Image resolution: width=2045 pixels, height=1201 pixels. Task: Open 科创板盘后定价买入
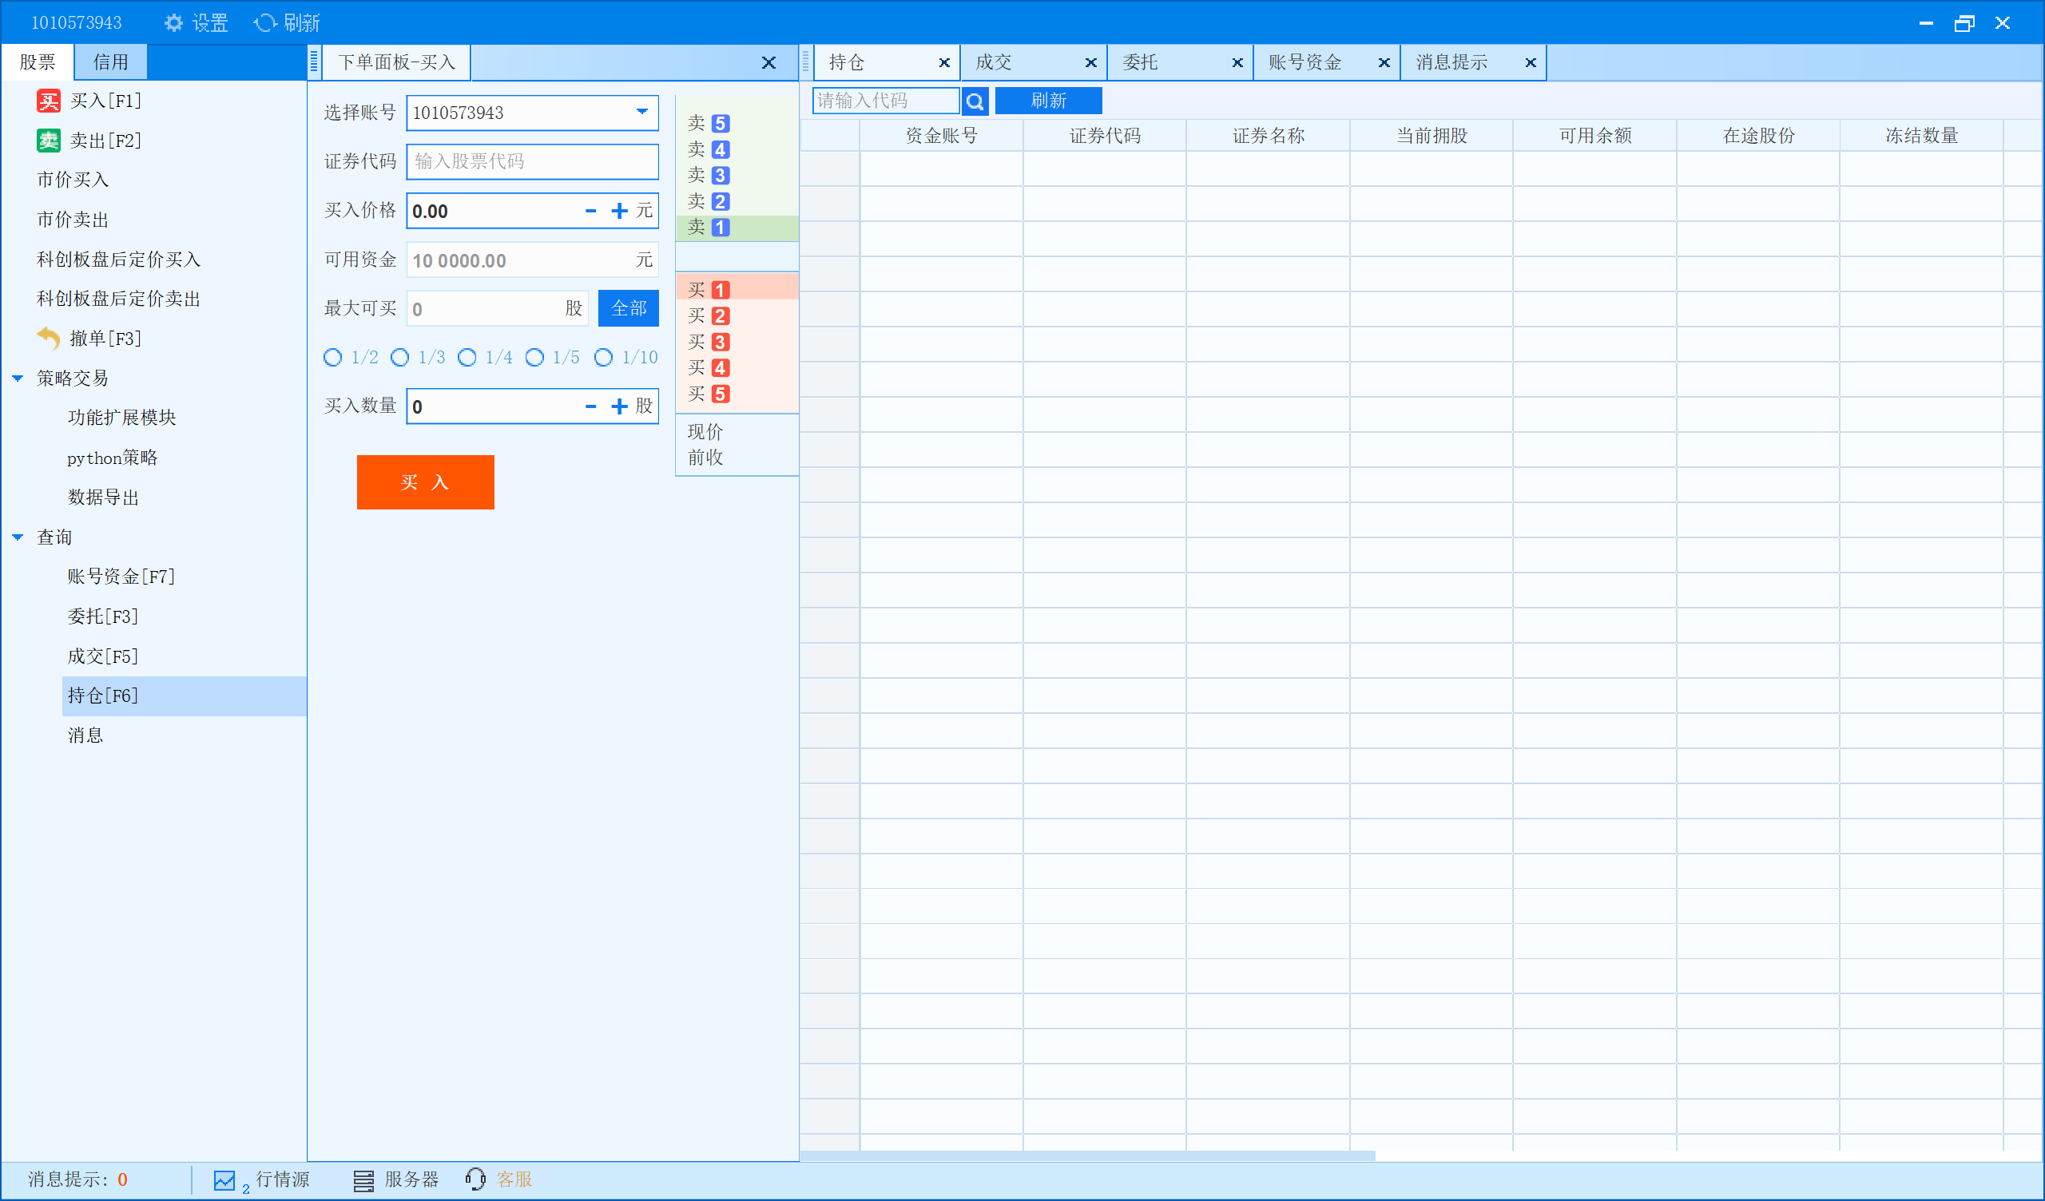pyautogui.click(x=118, y=259)
